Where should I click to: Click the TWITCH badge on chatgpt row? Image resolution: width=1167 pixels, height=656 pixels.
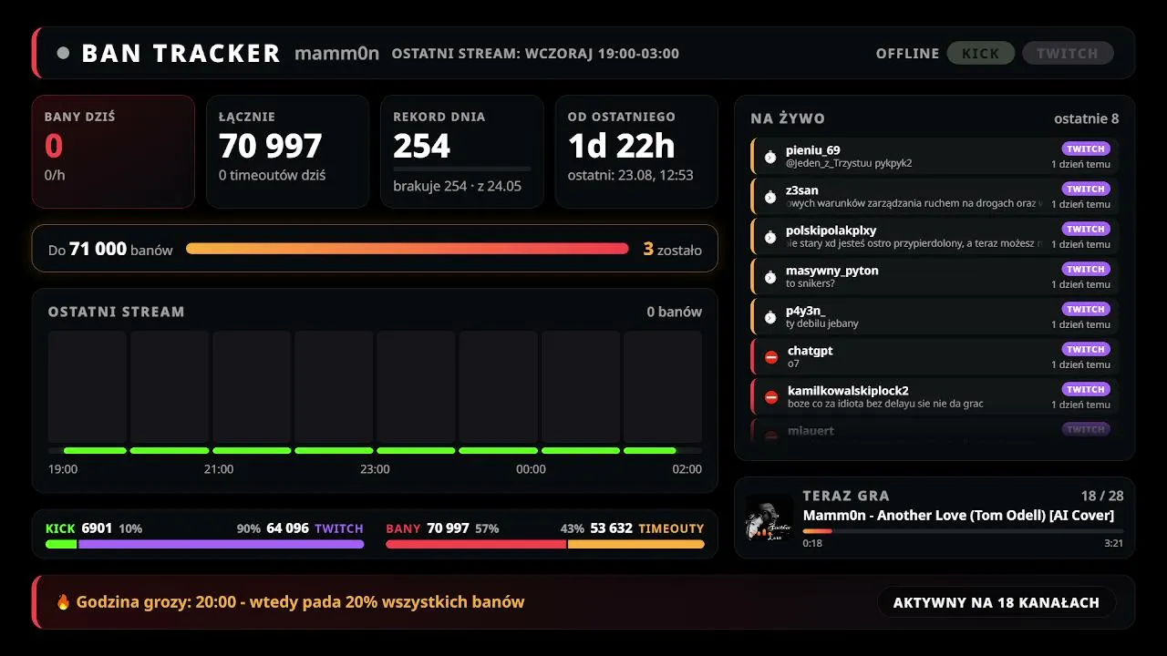click(x=1086, y=349)
